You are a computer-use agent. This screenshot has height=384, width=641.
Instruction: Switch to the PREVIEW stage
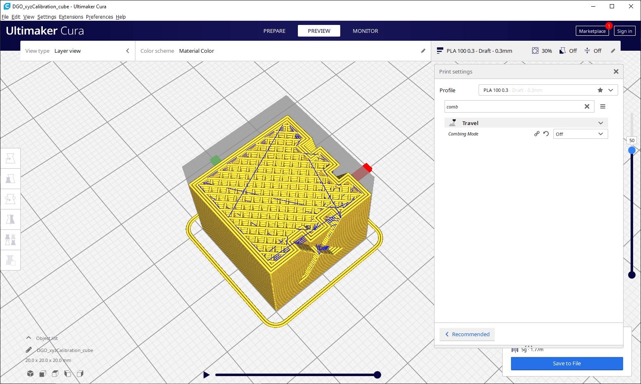(319, 31)
